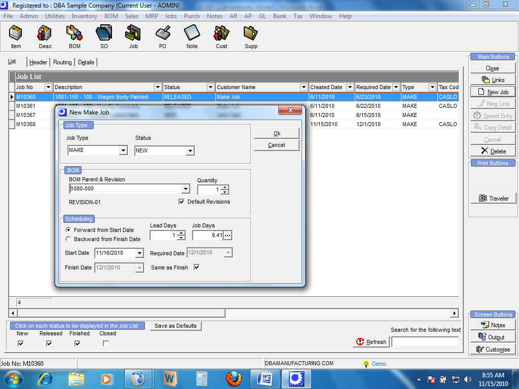Viewport: 519px width, 389px height.
Task: Open the BOM Parent & Revision dropdown
Action: point(185,189)
